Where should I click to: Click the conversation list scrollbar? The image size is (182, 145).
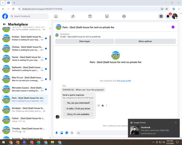tap(50, 58)
